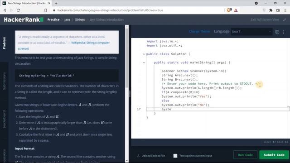Collapse the public class Solution fold arrow
Image resolution: width=290 pixels, height=163 pixels.
[144, 54]
